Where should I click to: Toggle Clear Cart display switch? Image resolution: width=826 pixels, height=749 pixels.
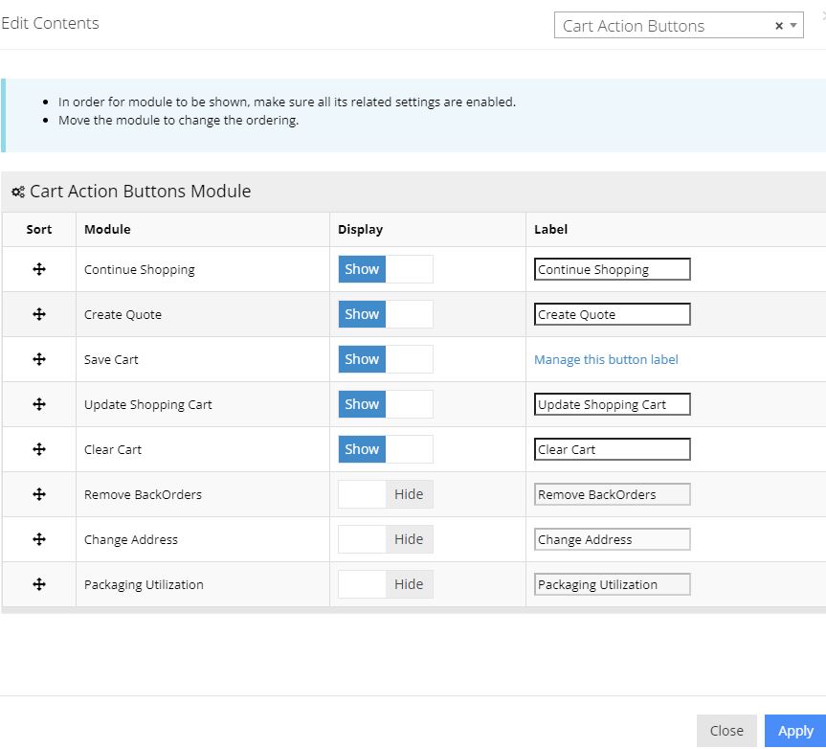click(x=386, y=449)
